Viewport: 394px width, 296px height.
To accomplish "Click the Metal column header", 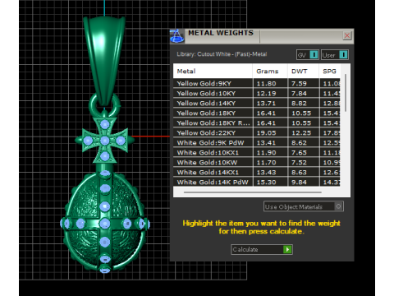I will point(213,72).
